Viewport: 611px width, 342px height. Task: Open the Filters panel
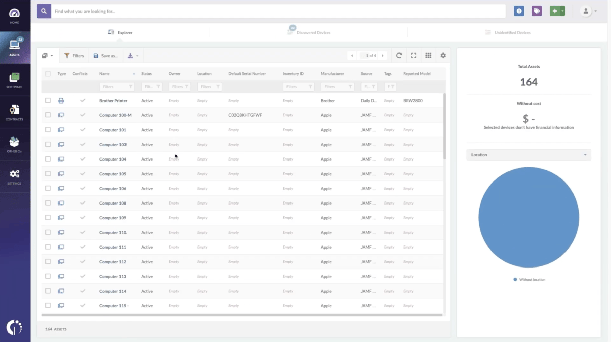click(74, 55)
